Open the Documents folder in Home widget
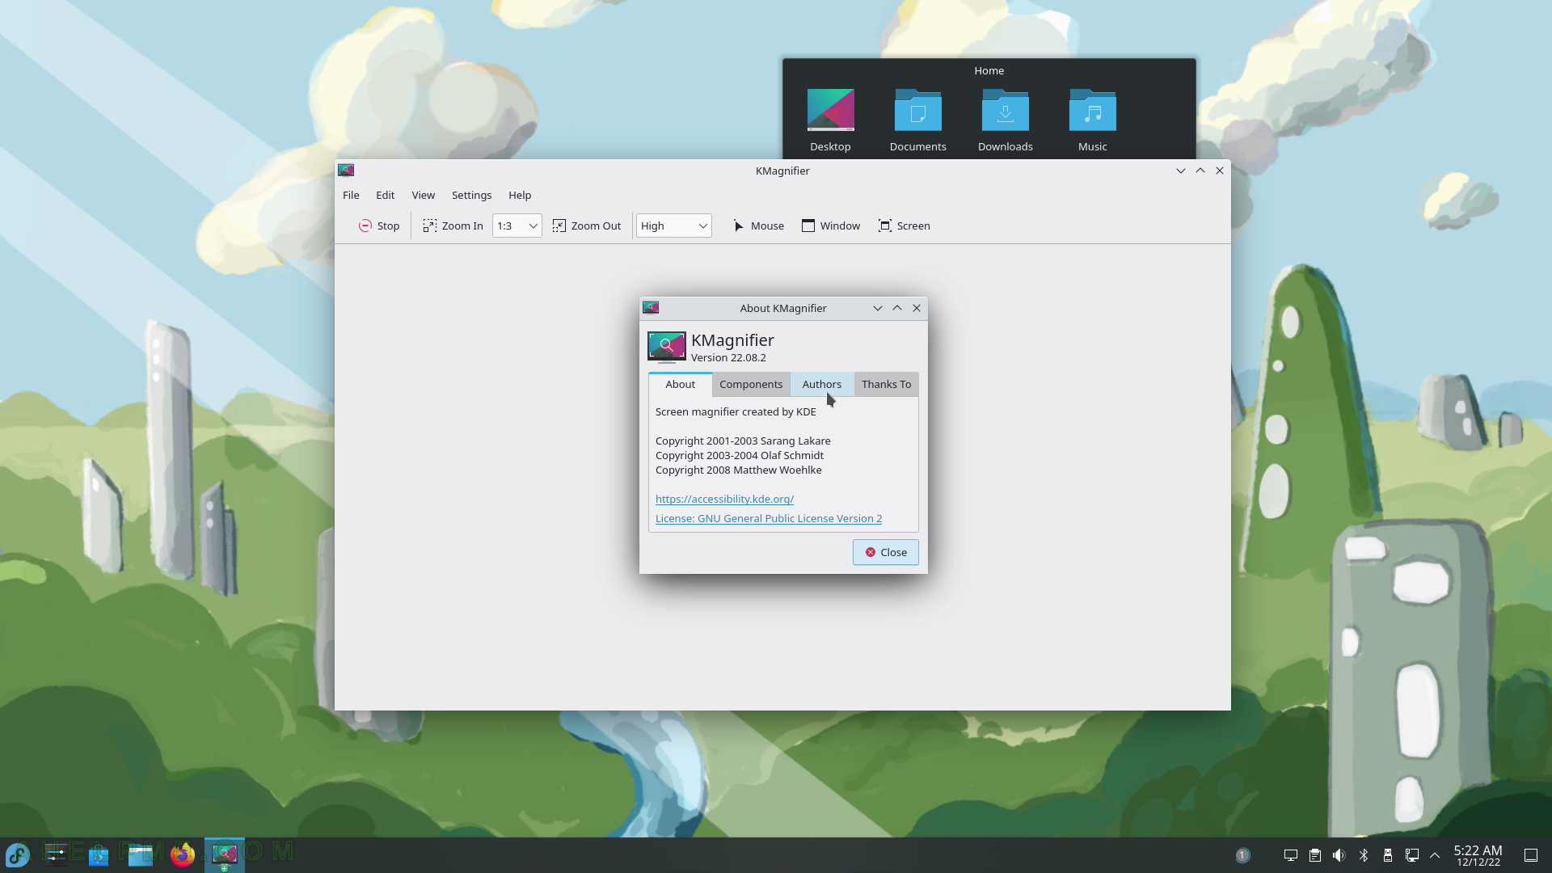1552x873 pixels. (x=917, y=120)
